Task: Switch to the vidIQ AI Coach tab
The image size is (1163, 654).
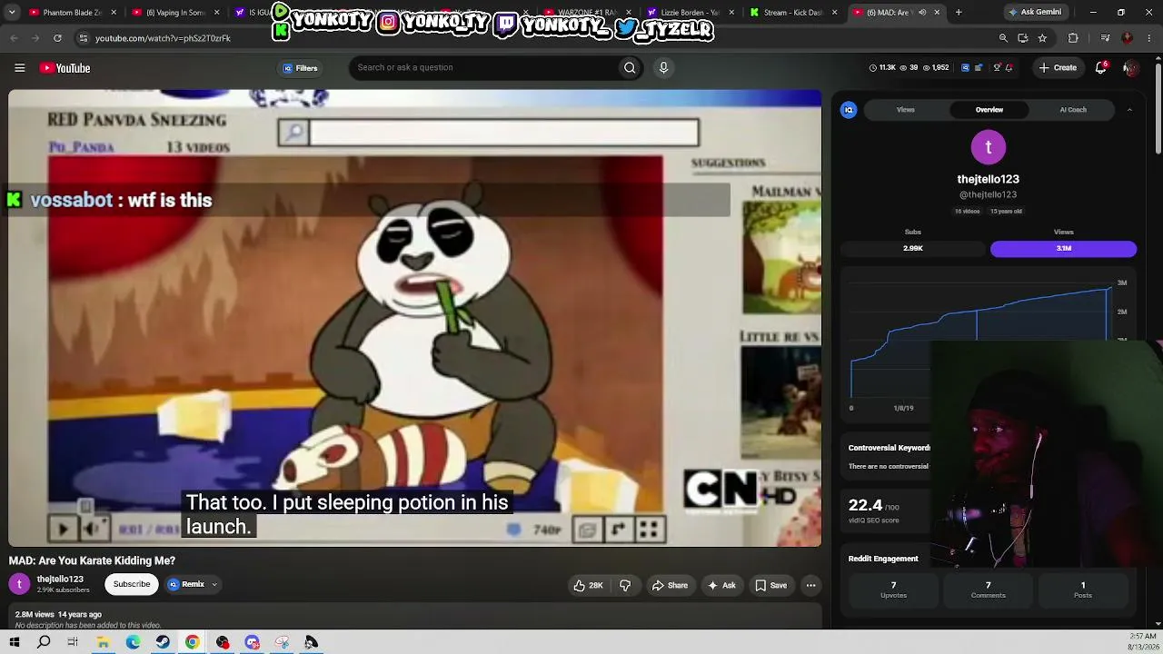Action: pyautogui.click(x=1073, y=110)
